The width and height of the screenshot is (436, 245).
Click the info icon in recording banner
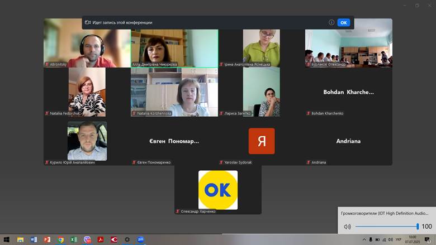(331, 23)
